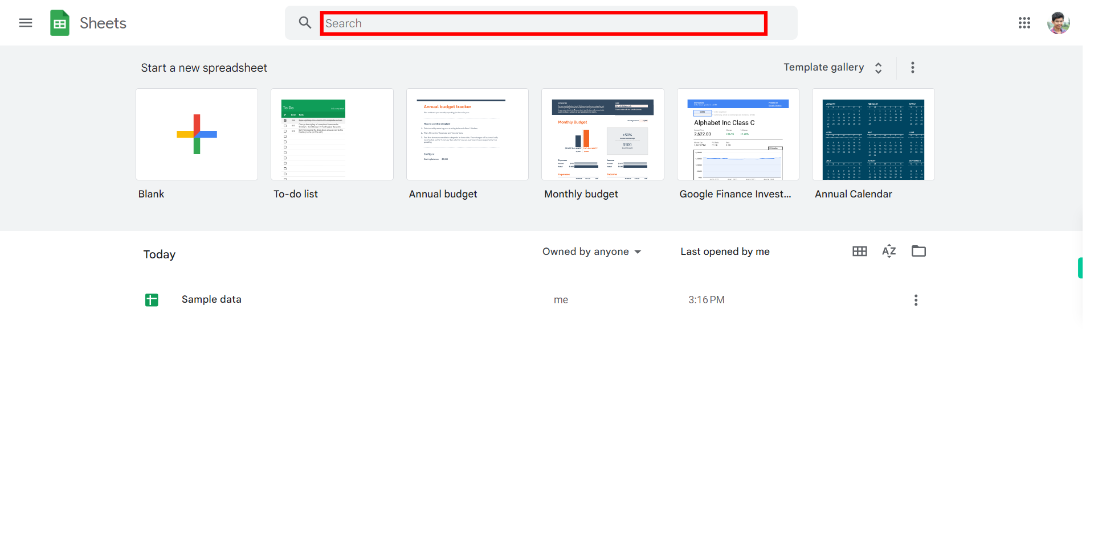Click the magnifying glass search icon
The width and height of the screenshot is (1094, 536).
[x=305, y=23]
